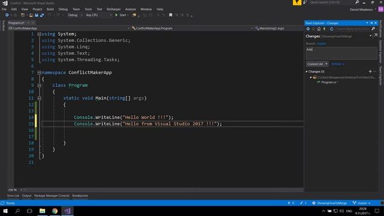The image size is (384, 216).
Task: Click the user account avatar badge
Action: (x=380, y=10)
